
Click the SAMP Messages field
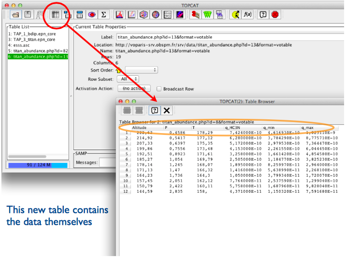107,162
